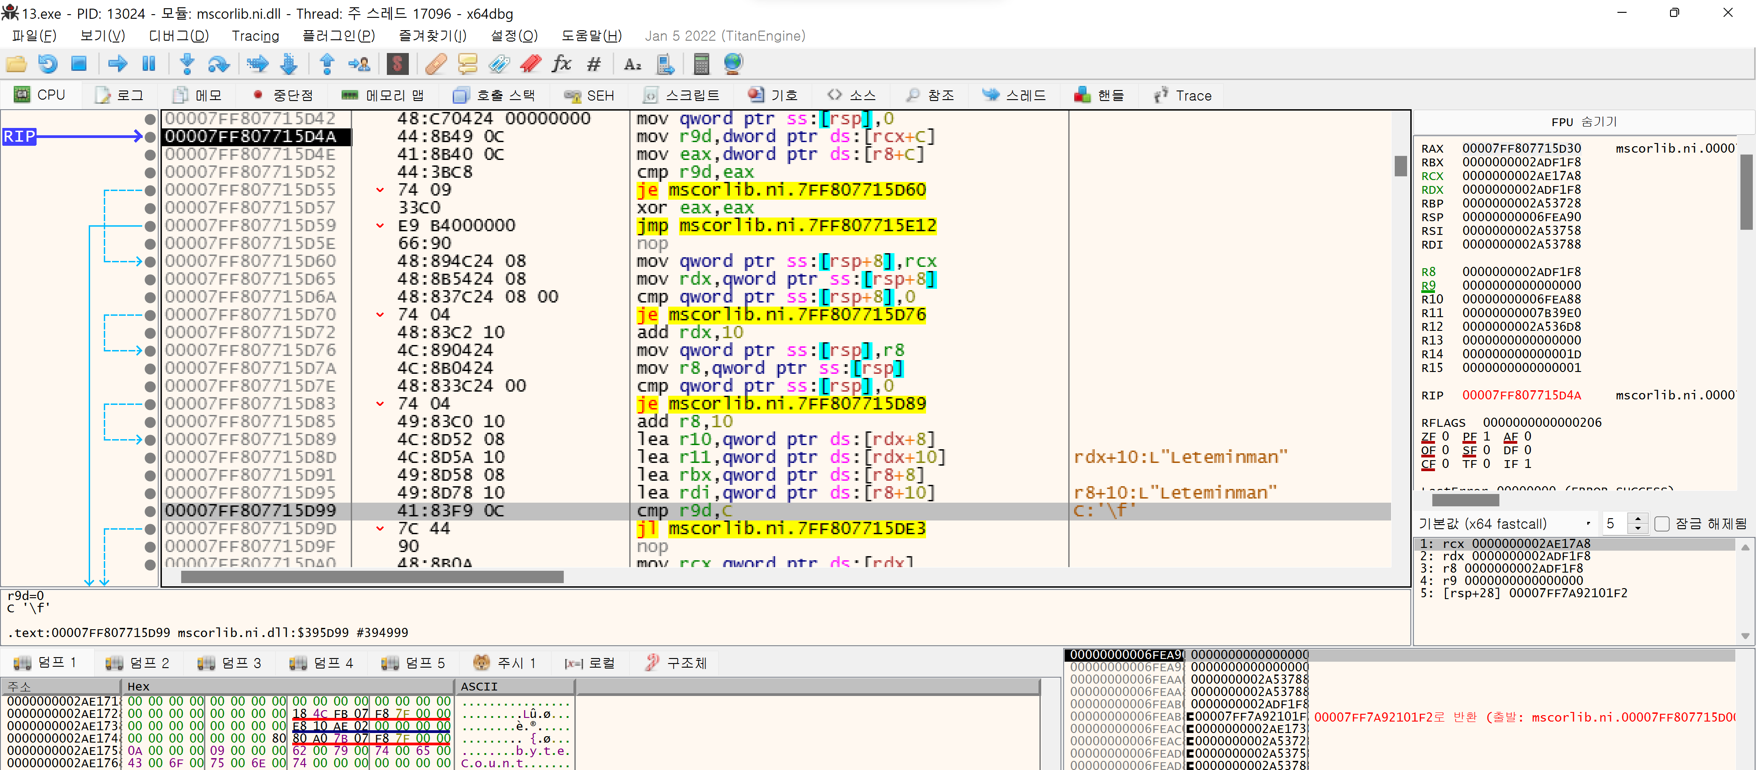Stop the debugged program
The image size is (1756, 770).
coord(79,64)
